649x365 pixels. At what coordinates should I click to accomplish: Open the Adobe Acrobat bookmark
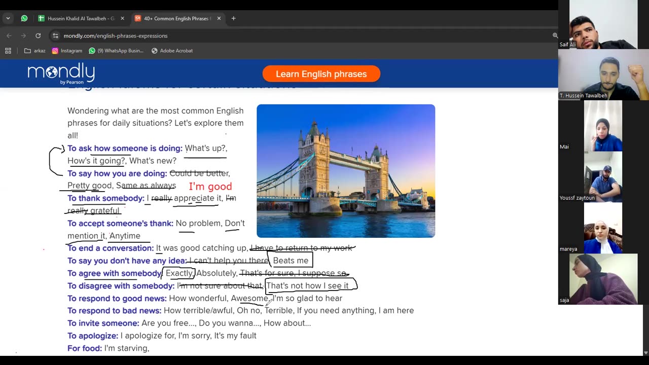[x=172, y=51]
